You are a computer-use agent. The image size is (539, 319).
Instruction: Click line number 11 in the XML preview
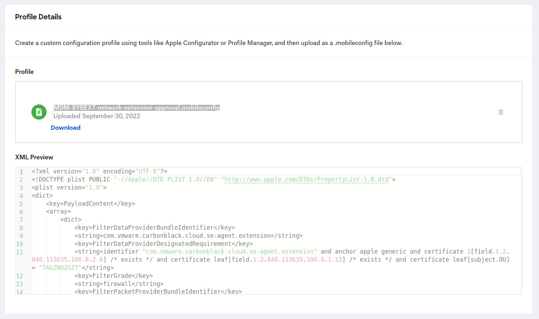tap(19, 252)
